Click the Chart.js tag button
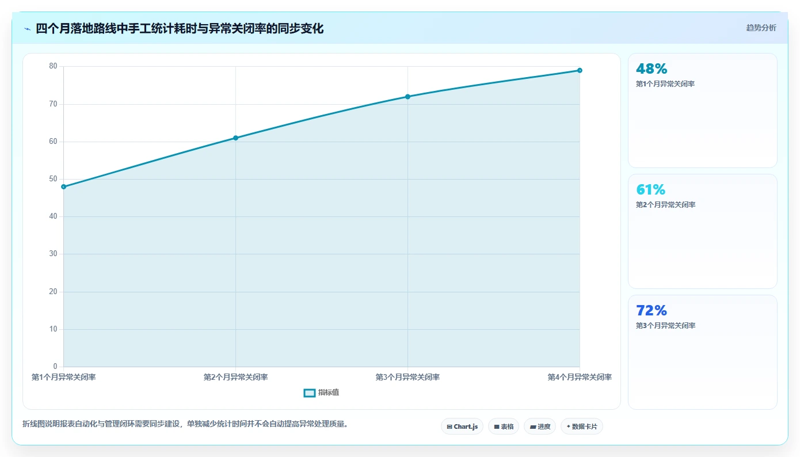Screen dimensions: 800x457 462,426
